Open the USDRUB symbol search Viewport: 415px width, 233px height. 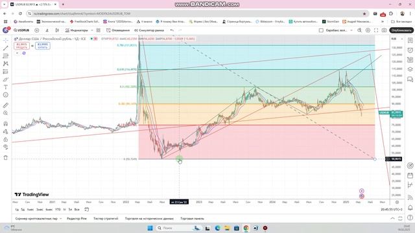click(21, 30)
